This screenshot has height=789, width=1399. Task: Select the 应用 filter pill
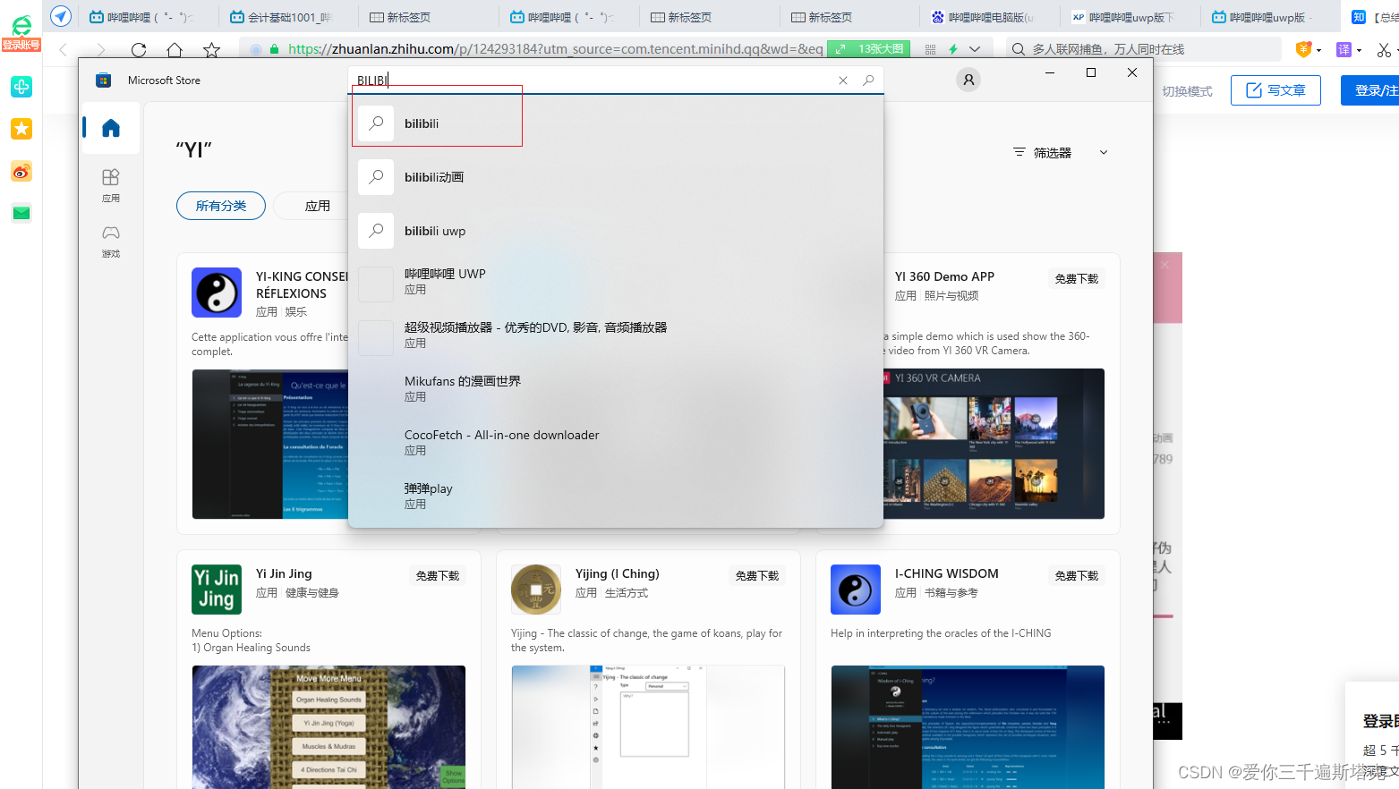coord(317,206)
